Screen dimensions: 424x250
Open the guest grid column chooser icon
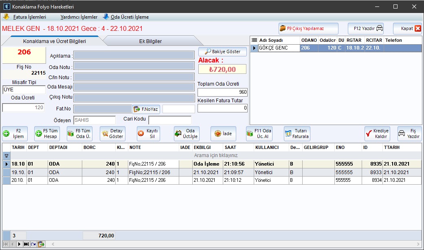point(254,40)
